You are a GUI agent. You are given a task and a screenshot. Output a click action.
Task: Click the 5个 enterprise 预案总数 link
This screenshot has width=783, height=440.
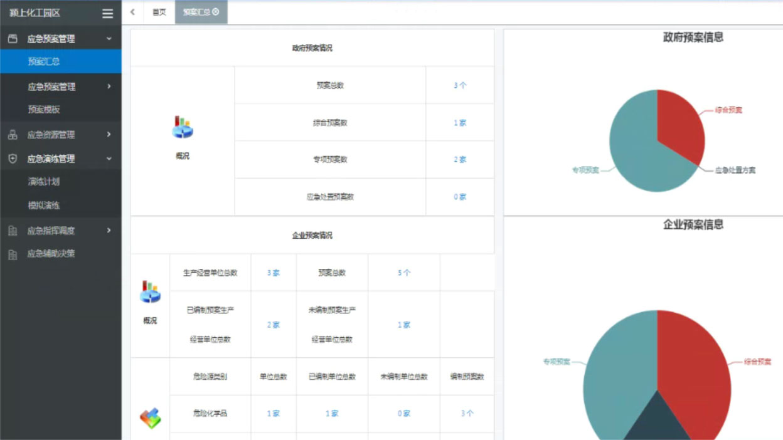[404, 273]
